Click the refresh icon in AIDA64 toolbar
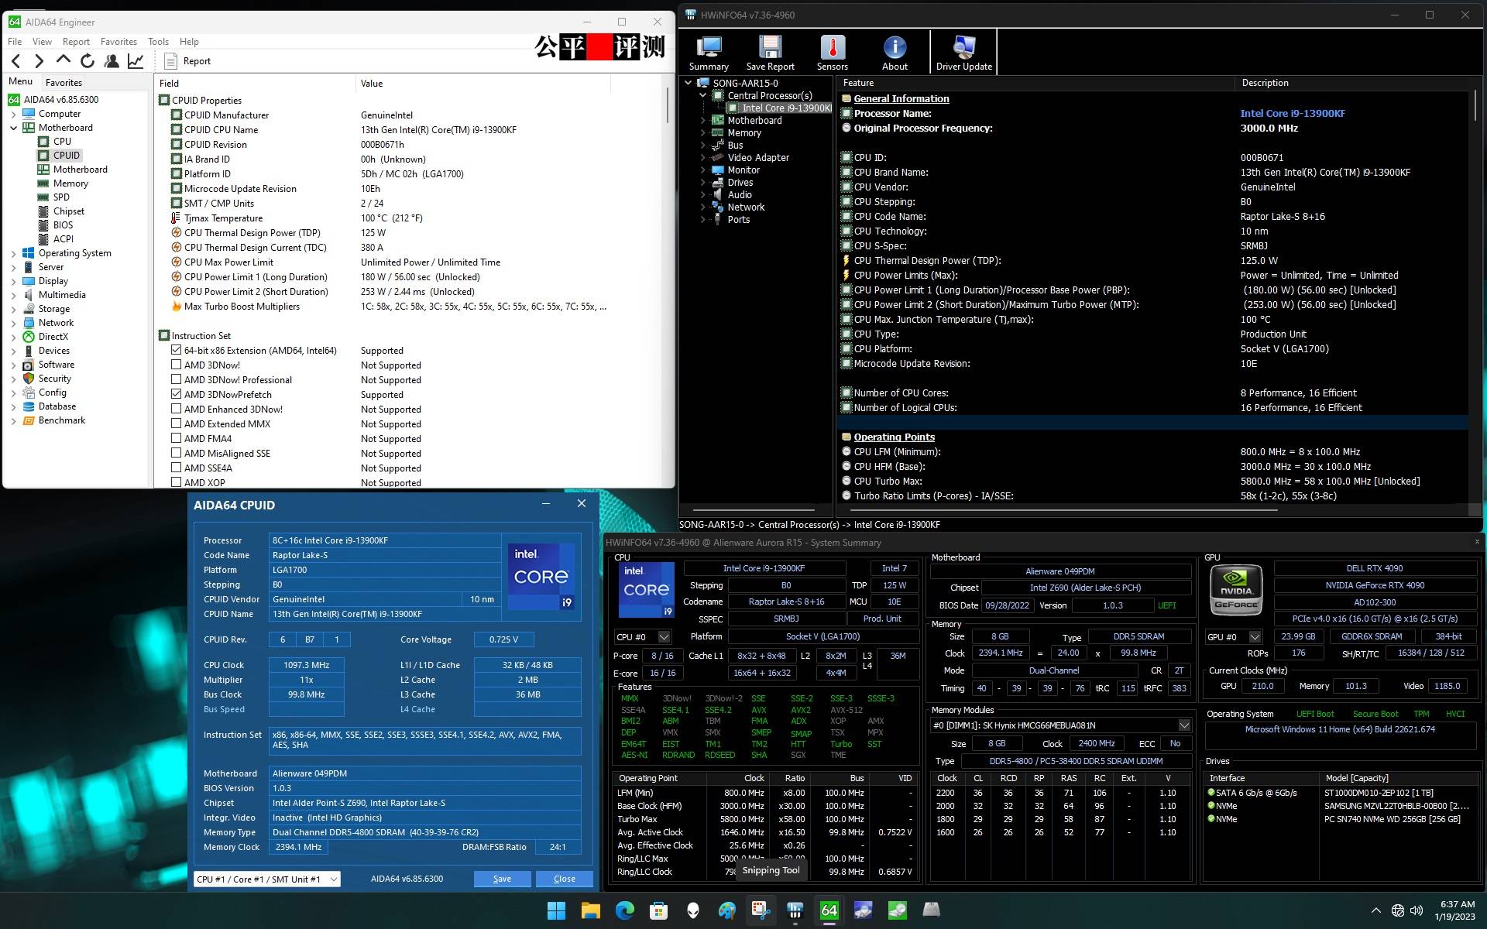Screen dimensions: 1487x929 88,61
